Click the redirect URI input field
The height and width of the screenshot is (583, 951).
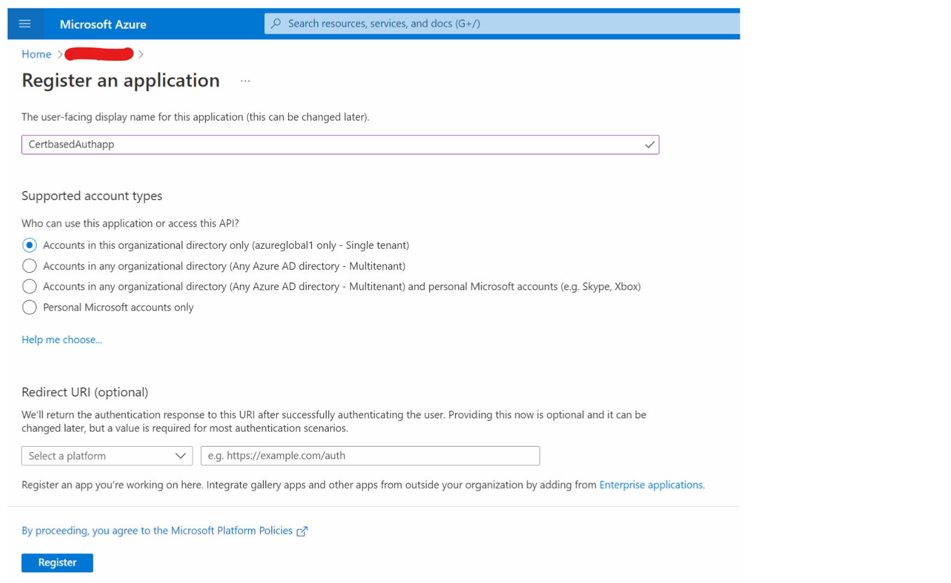pos(370,456)
